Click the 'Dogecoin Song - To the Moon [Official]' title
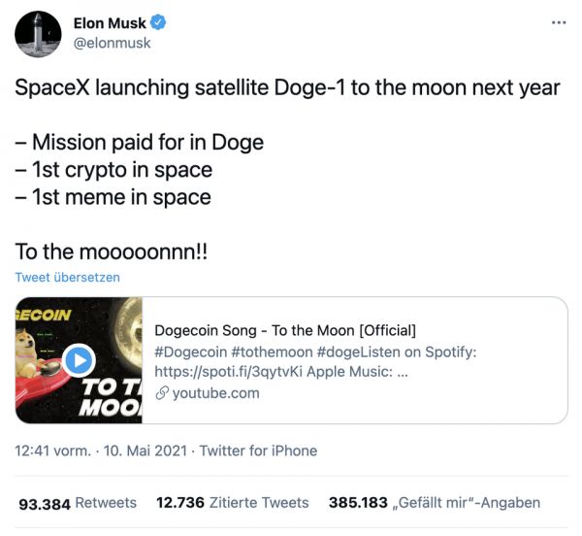Screen dimensions: 582x536 [x=285, y=329]
